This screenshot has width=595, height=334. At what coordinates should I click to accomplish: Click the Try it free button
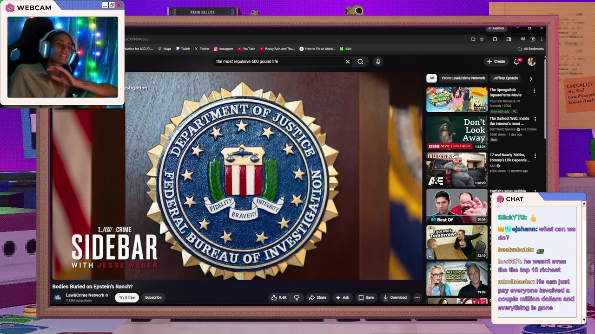point(126,297)
